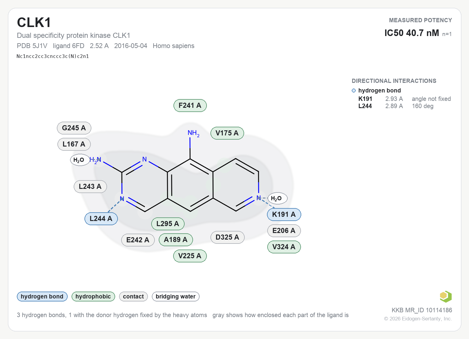Select the F241 A residue label
Screen dimensions: 469x339
[x=190, y=105]
